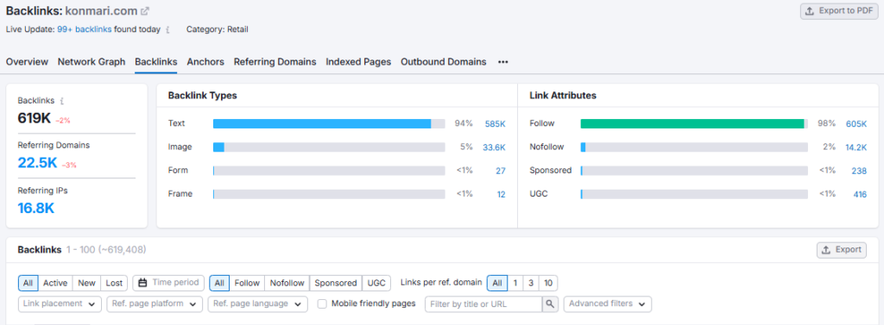884x325 pixels.
Task: Click 238 sponsored links count
Action: pos(859,171)
